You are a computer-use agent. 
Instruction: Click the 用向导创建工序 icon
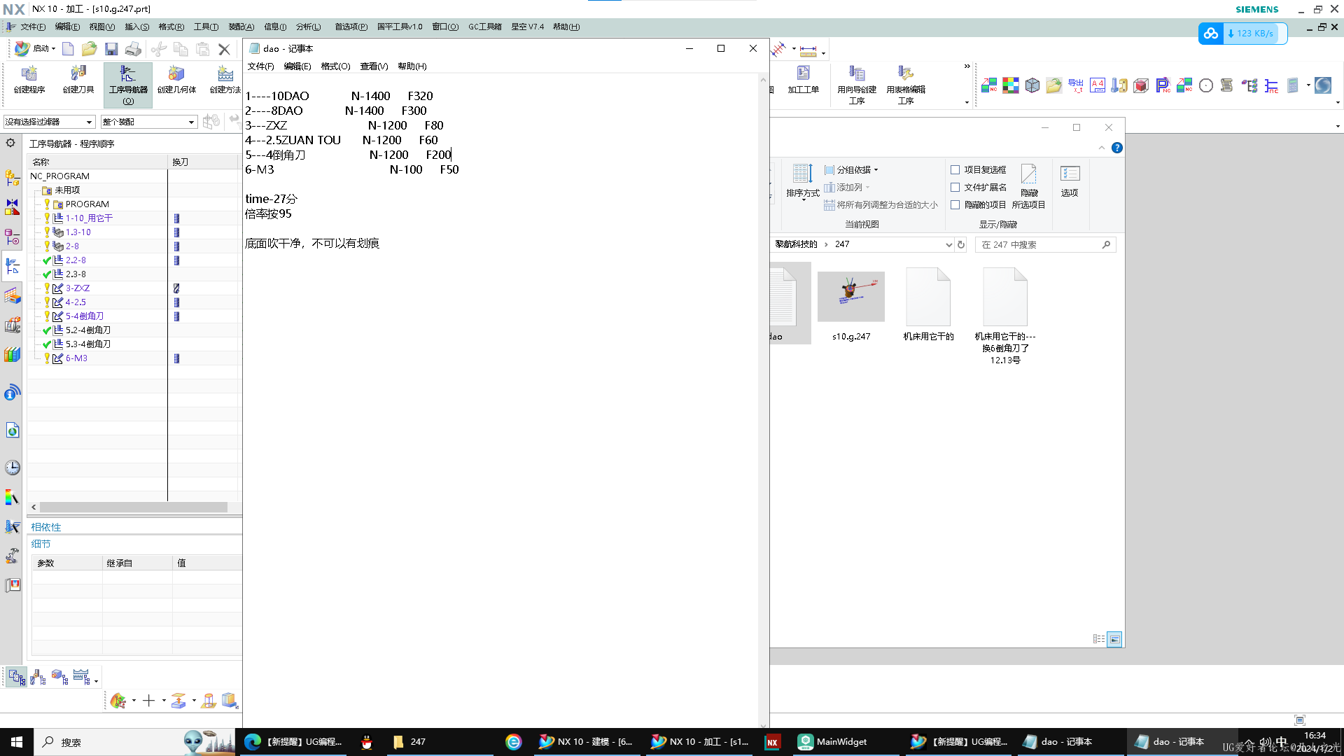[857, 85]
